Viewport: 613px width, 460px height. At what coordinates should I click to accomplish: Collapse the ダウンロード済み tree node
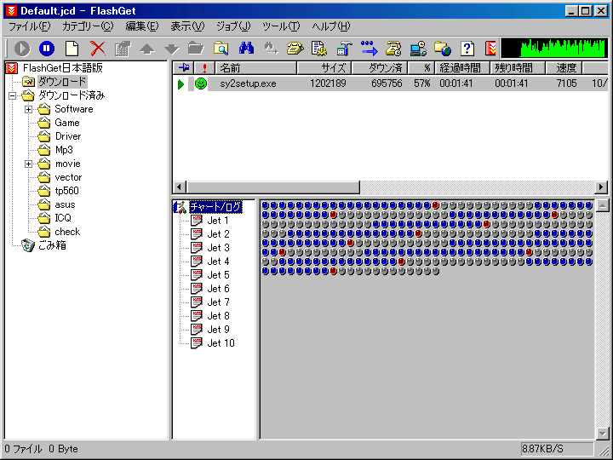coord(13,95)
